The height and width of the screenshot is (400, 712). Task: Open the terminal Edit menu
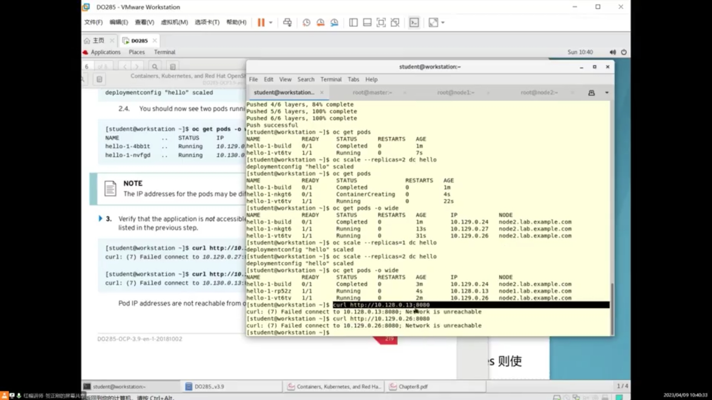click(x=268, y=79)
